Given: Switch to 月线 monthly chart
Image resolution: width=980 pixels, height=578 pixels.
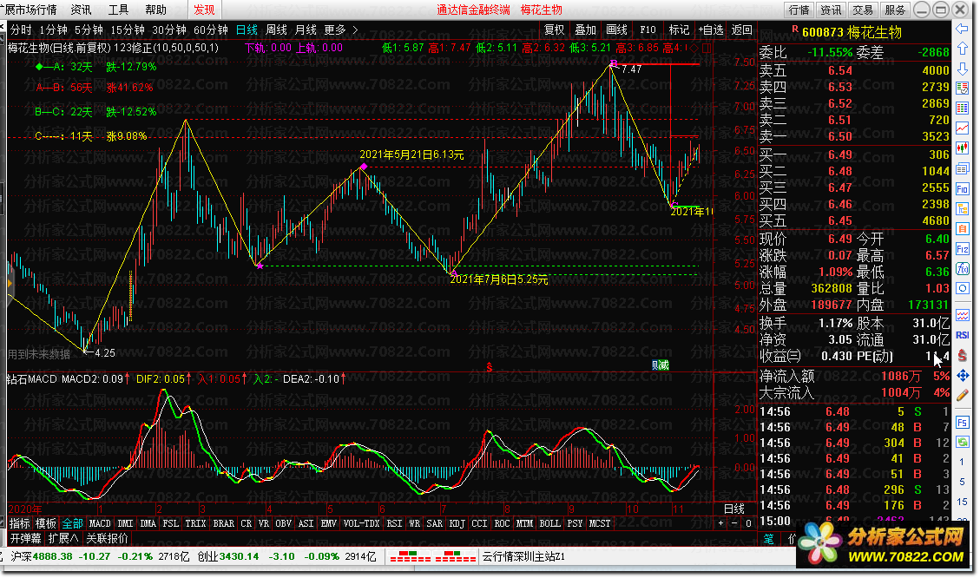Looking at the screenshot, I should [306, 30].
